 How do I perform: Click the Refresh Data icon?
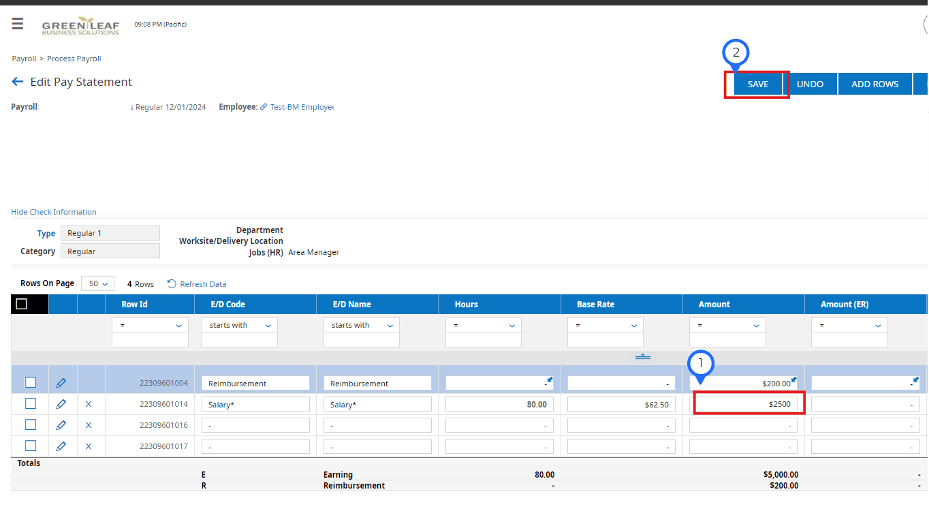172,284
